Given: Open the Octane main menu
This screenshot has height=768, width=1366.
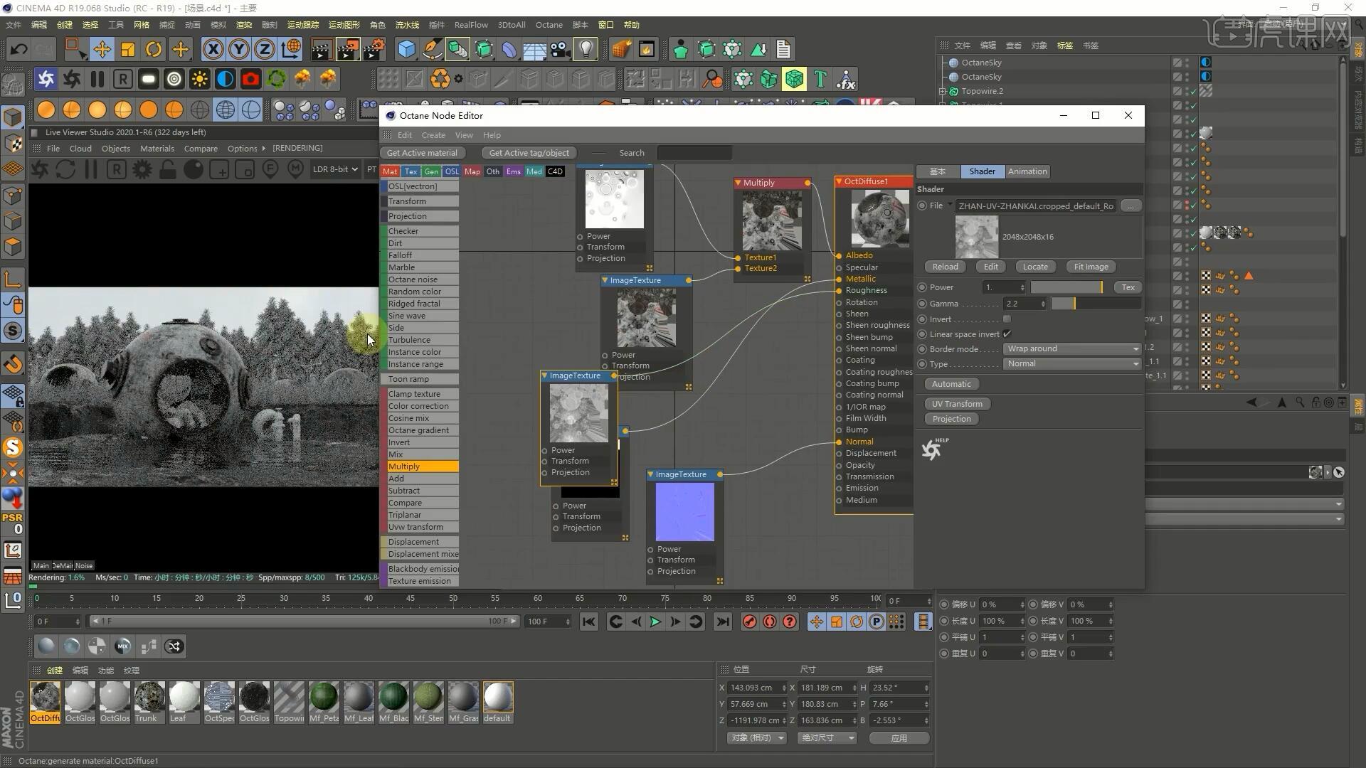Looking at the screenshot, I should click(549, 25).
